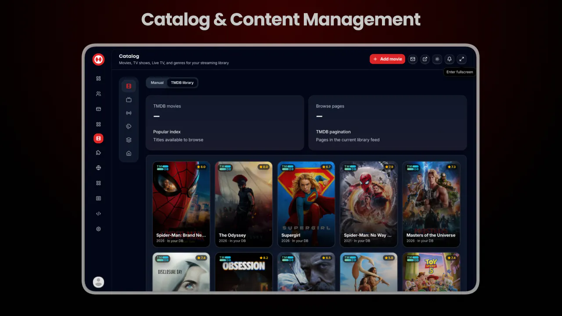The image size is (562, 316).
Task: Open the credit card billing section in the sidebar
Action: (x=98, y=109)
